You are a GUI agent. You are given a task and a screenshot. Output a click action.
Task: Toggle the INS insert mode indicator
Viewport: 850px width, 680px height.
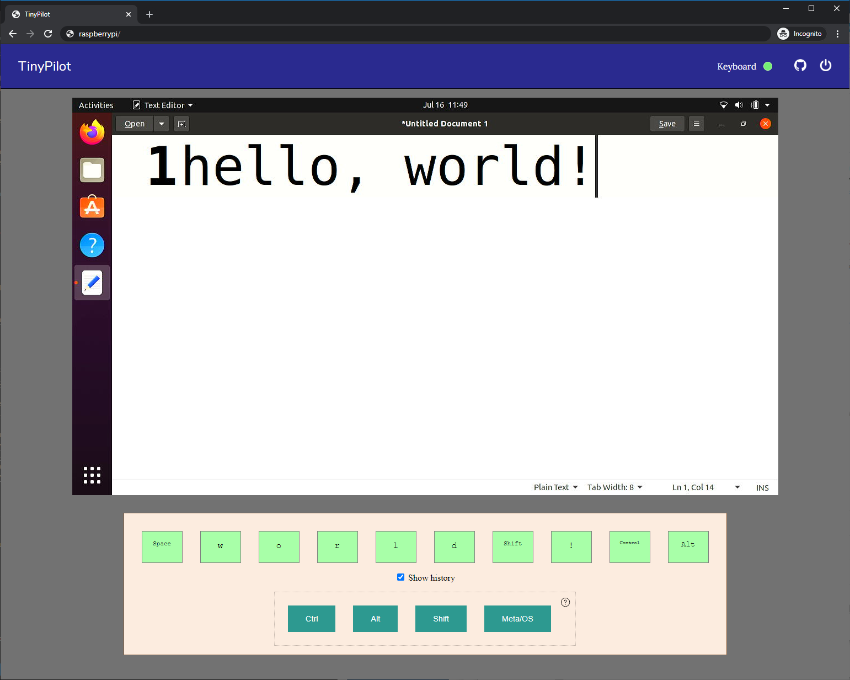click(762, 488)
